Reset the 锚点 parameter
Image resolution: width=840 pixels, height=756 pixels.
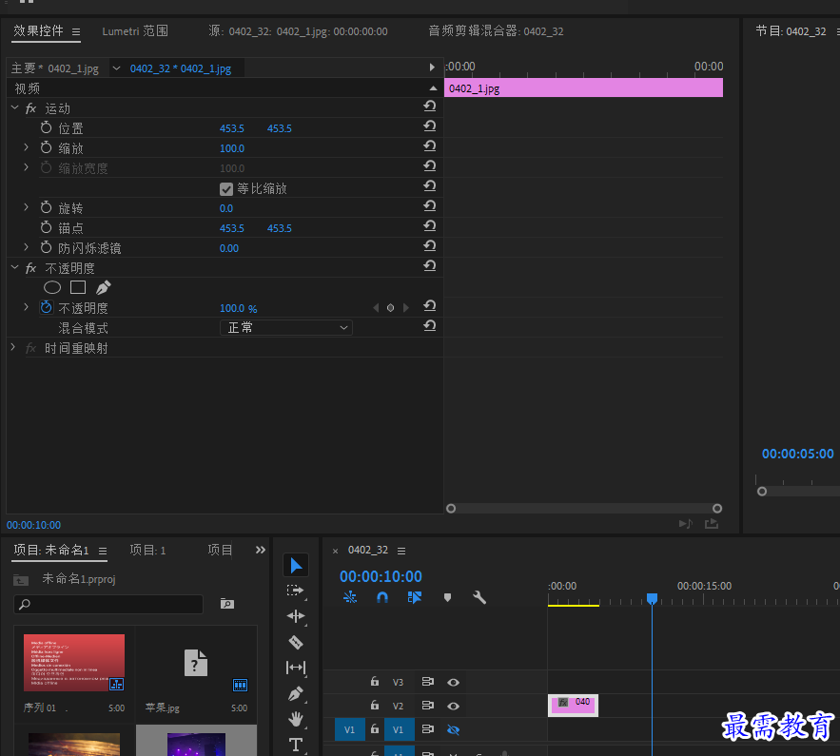(430, 226)
